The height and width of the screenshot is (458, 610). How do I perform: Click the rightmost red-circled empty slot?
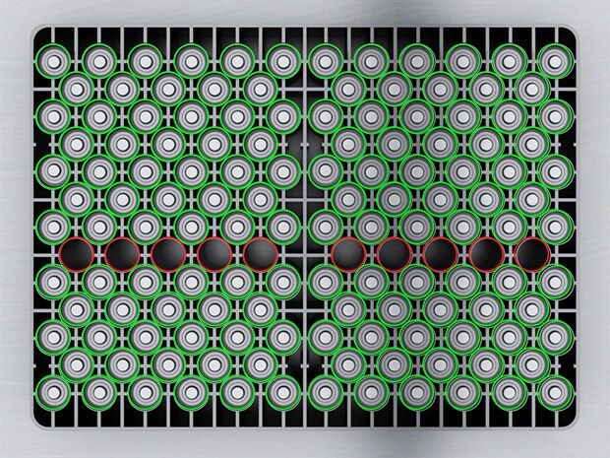click(x=531, y=253)
